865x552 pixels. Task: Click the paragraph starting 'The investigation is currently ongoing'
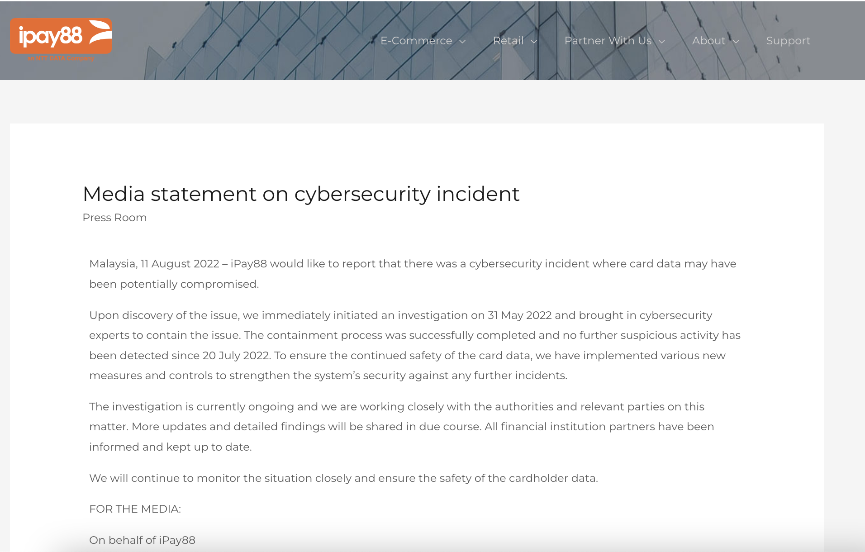point(401,427)
